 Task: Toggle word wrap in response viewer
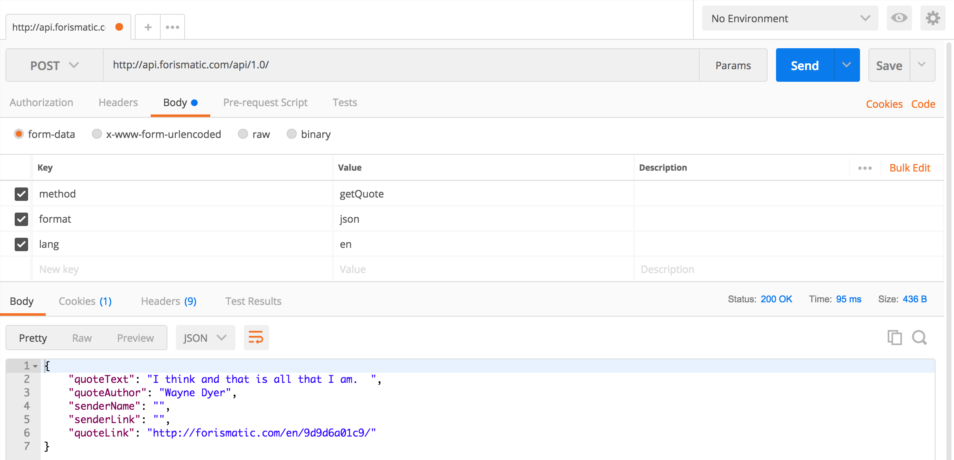point(256,338)
